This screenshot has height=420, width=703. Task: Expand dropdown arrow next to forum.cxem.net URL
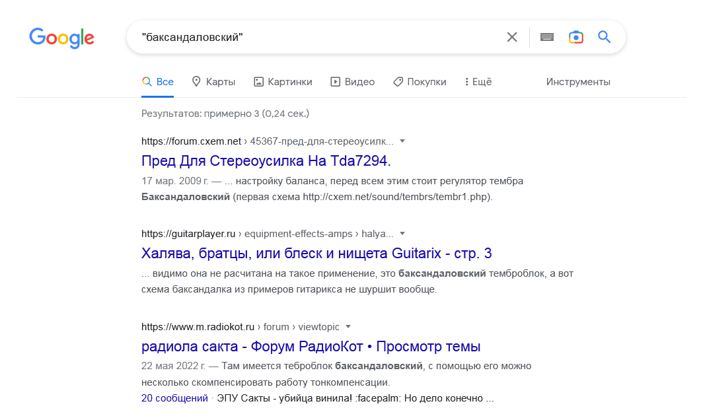coord(402,141)
